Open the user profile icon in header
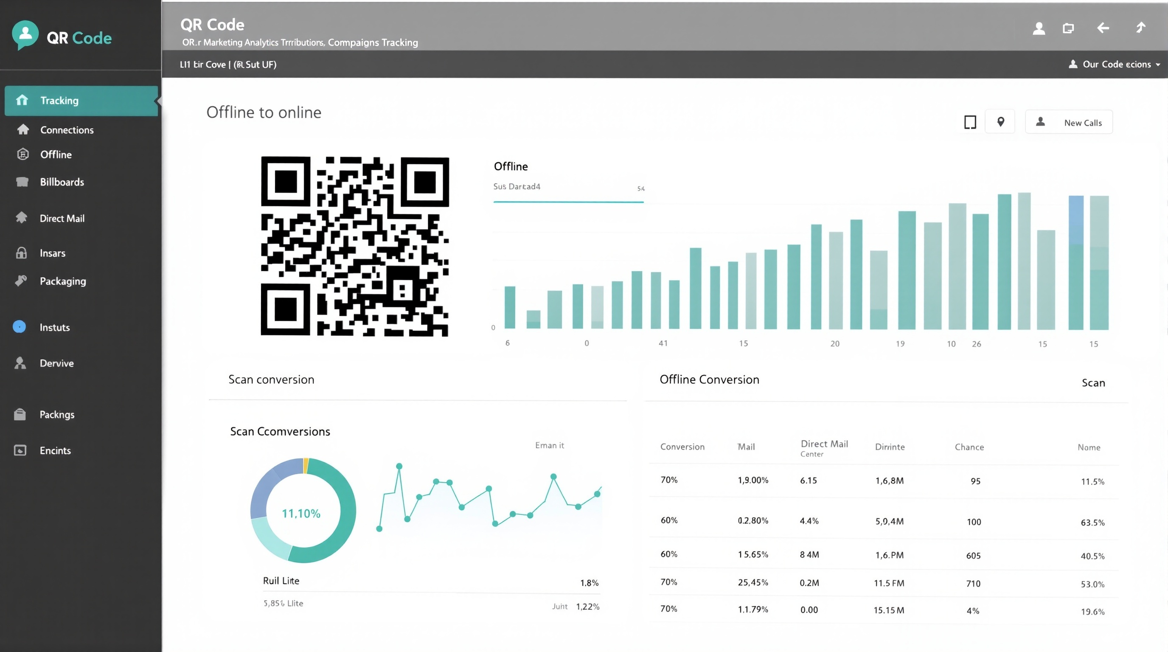This screenshot has height=652, width=1168. (x=1039, y=28)
